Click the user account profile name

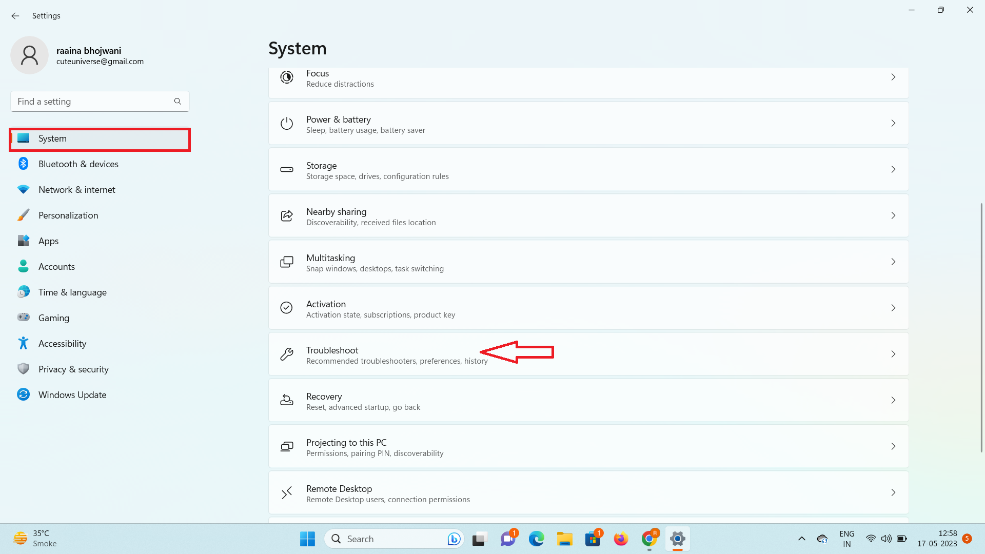click(x=89, y=51)
